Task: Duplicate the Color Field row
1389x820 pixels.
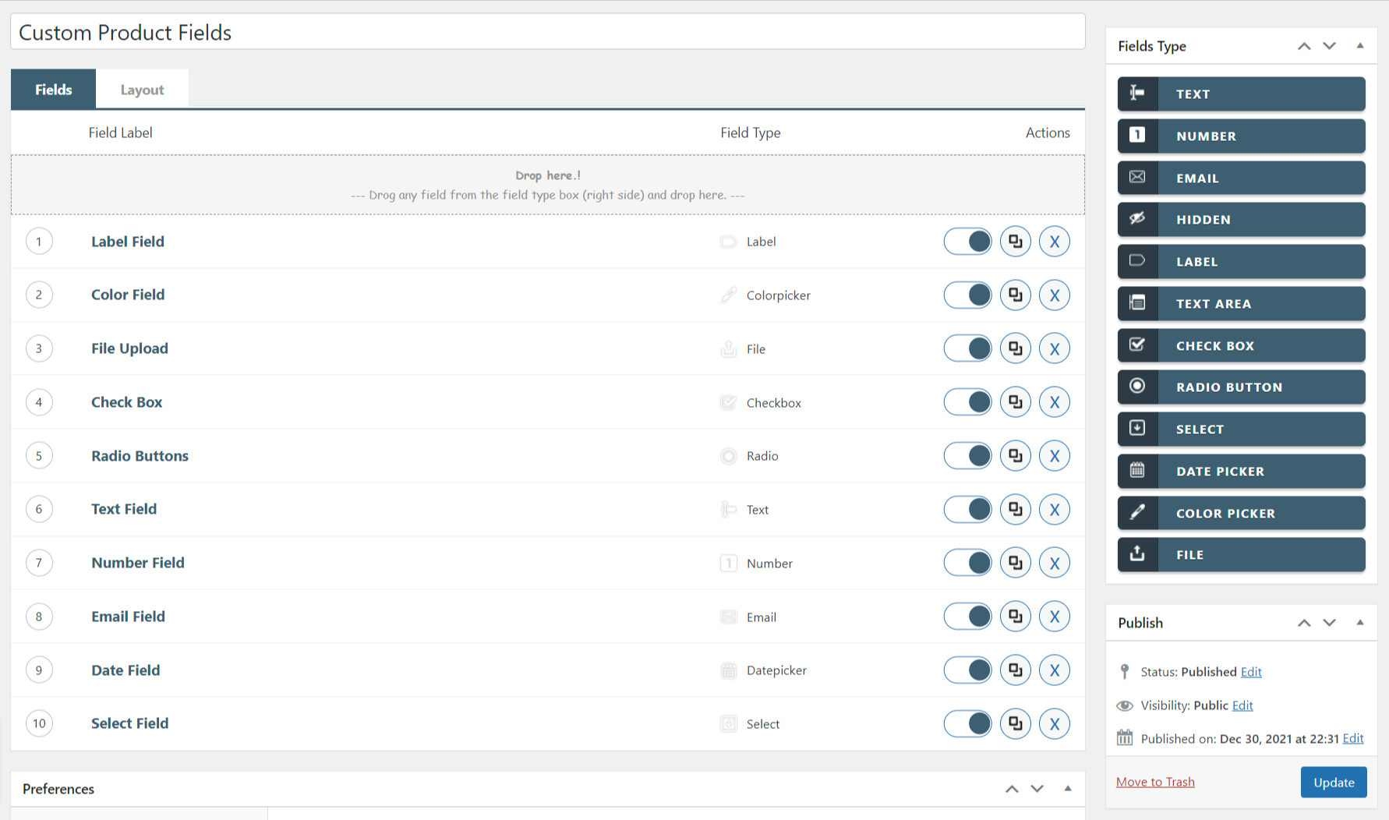Action: [x=1015, y=295]
